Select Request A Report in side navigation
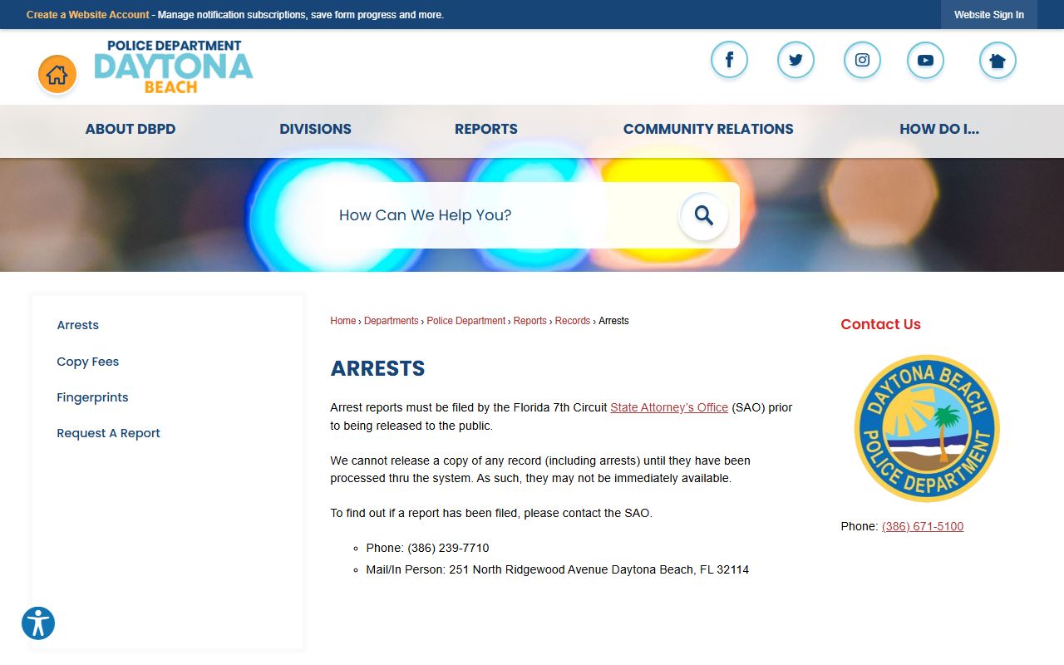 click(x=109, y=433)
